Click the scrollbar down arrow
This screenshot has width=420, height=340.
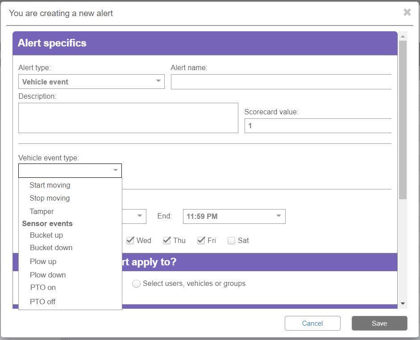403,304
